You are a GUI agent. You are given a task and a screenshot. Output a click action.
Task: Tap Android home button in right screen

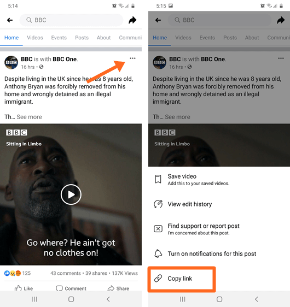219,299
